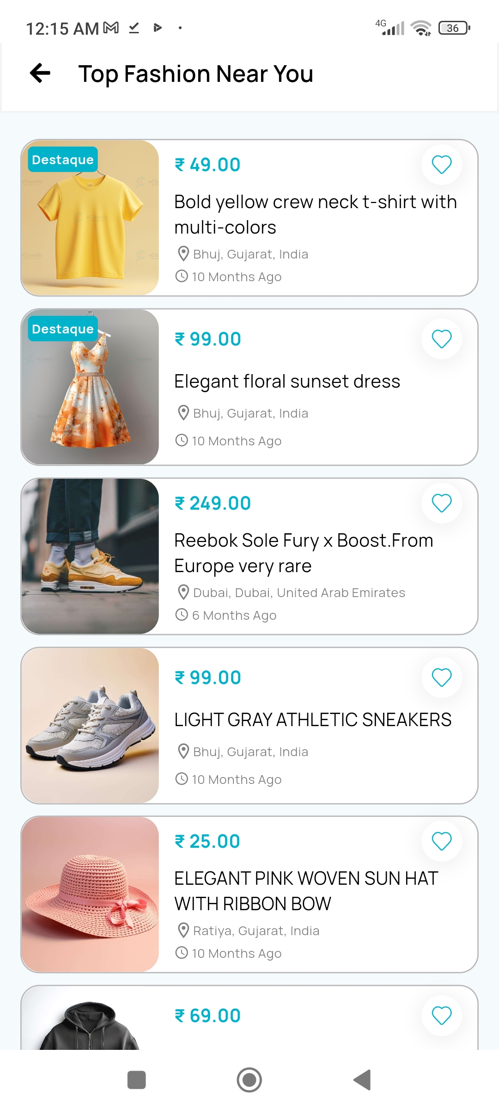Screen dimensions: 499x1110
Task: Tap the clock icon on the floral dress listing
Action: tap(182, 441)
